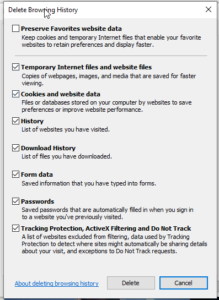
Task: Uncheck Temporary Internet files and website files
Action: [15, 67]
